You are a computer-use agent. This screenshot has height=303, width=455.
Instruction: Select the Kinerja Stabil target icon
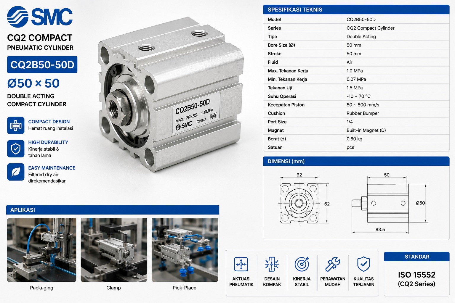(x=302, y=264)
